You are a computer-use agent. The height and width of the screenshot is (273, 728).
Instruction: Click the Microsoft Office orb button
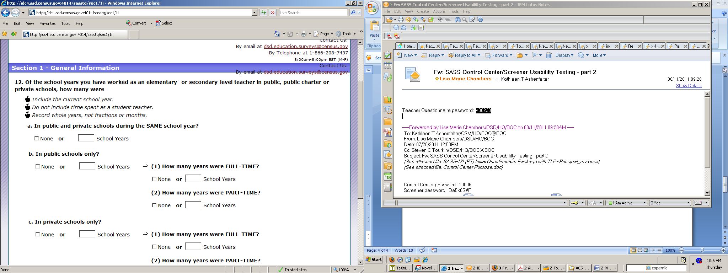372,9
